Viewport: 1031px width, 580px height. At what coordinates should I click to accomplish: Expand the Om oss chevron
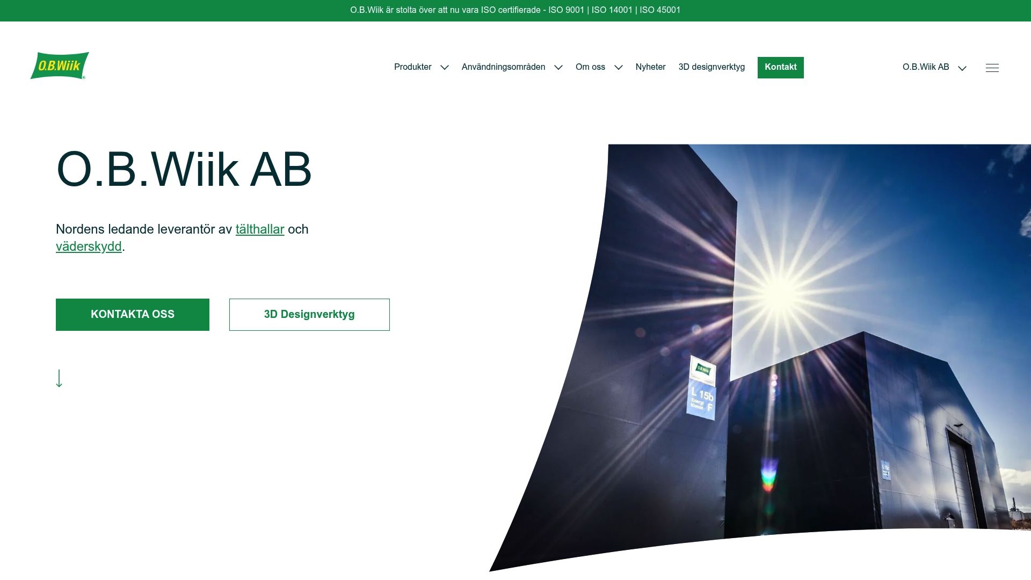pos(618,68)
